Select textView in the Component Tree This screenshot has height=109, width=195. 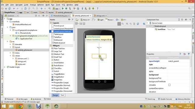pyautogui.click(x=161, y=29)
